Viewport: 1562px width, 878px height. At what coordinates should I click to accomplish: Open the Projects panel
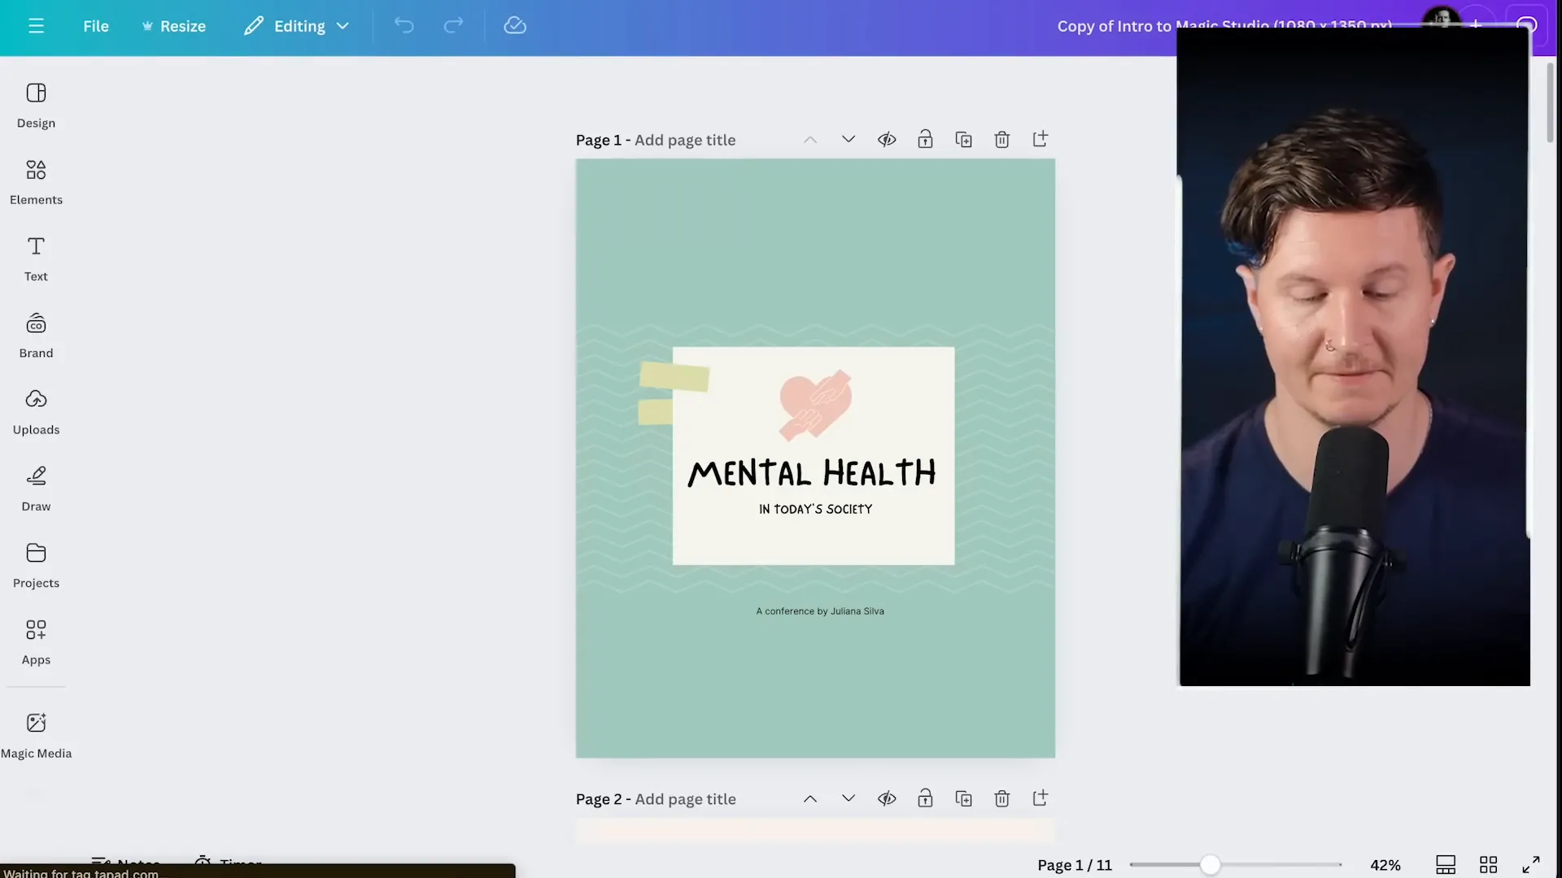36,566
